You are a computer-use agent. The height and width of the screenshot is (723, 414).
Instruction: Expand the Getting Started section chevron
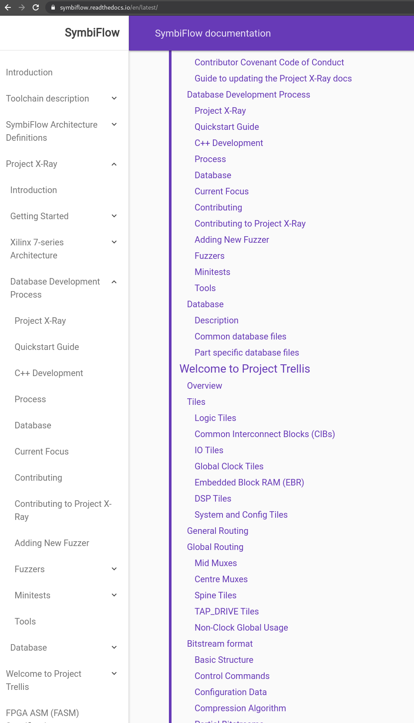(x=114, y=216)
